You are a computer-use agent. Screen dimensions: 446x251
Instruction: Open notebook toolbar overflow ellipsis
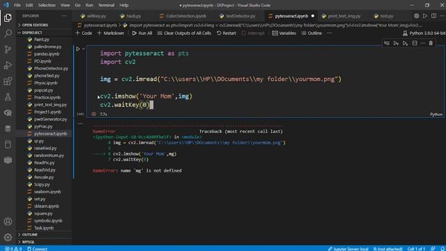[330, 33]
